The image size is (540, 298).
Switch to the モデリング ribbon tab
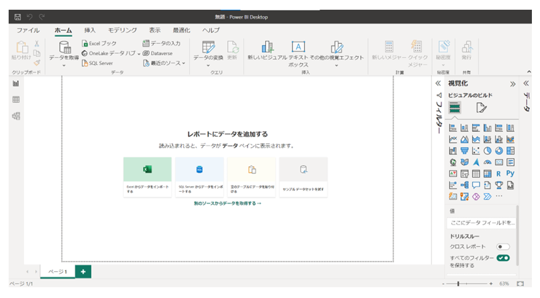tap(122, 30)
